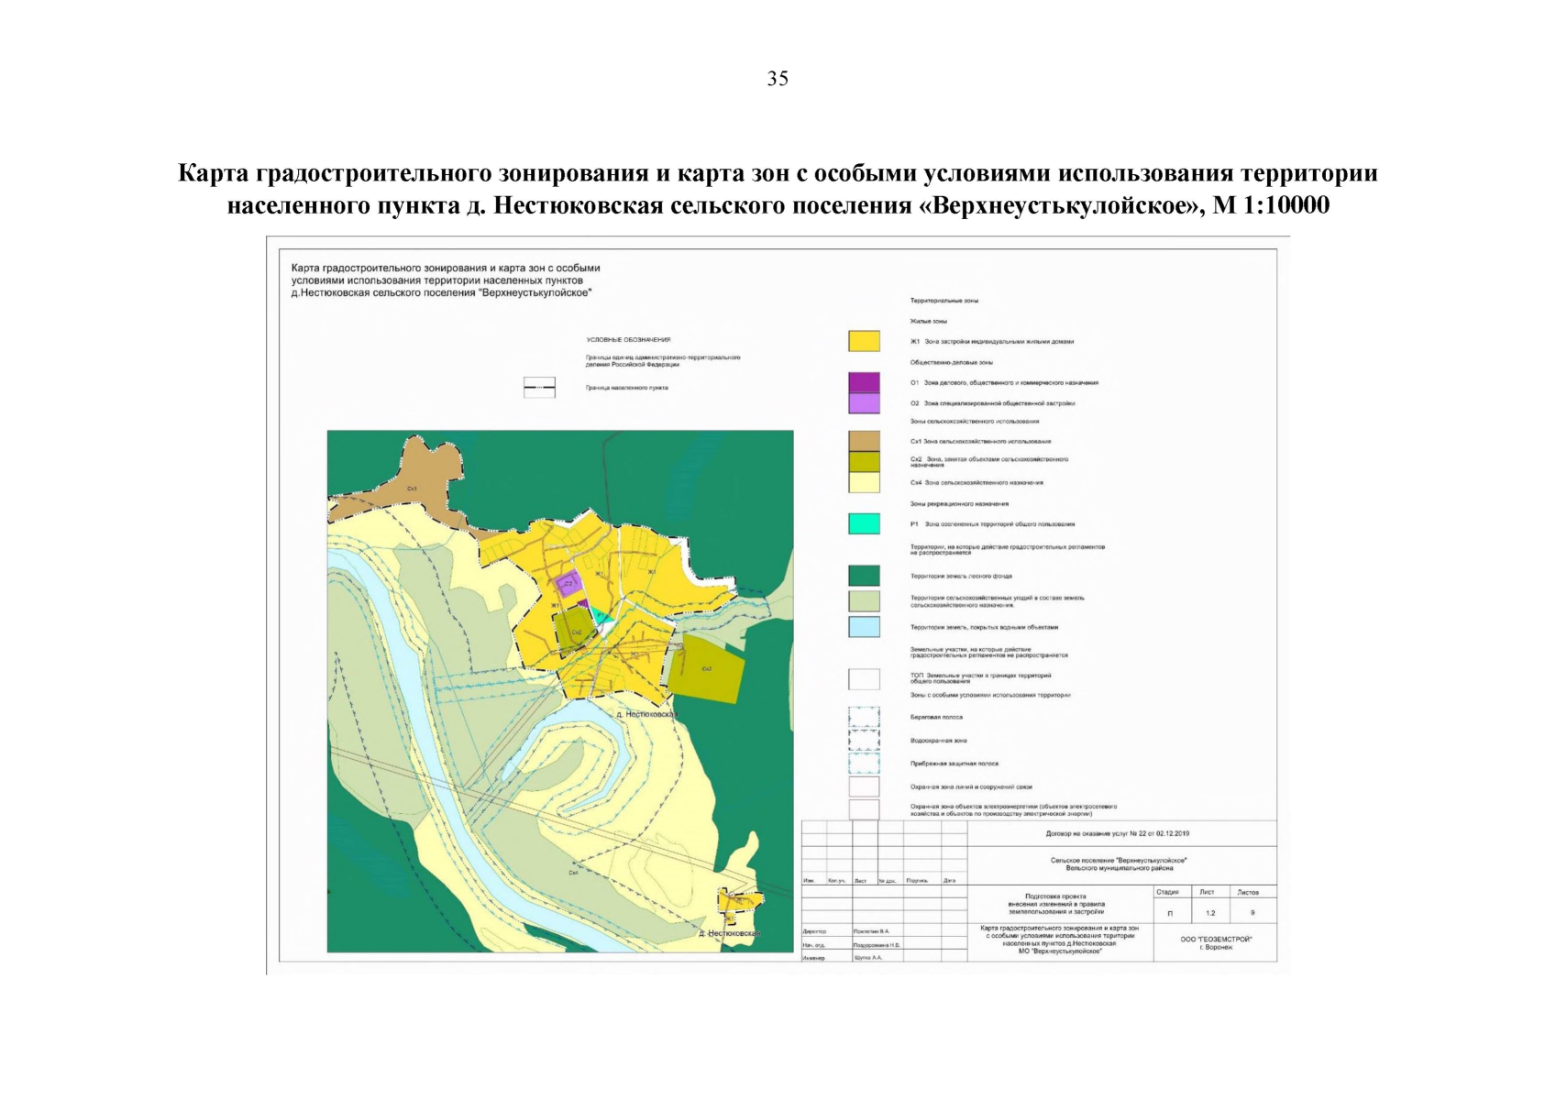This screenshot has width=1556, height=1100.
Task: Click the Граница населенного пункта line symbol
Action: coord(539,388)
